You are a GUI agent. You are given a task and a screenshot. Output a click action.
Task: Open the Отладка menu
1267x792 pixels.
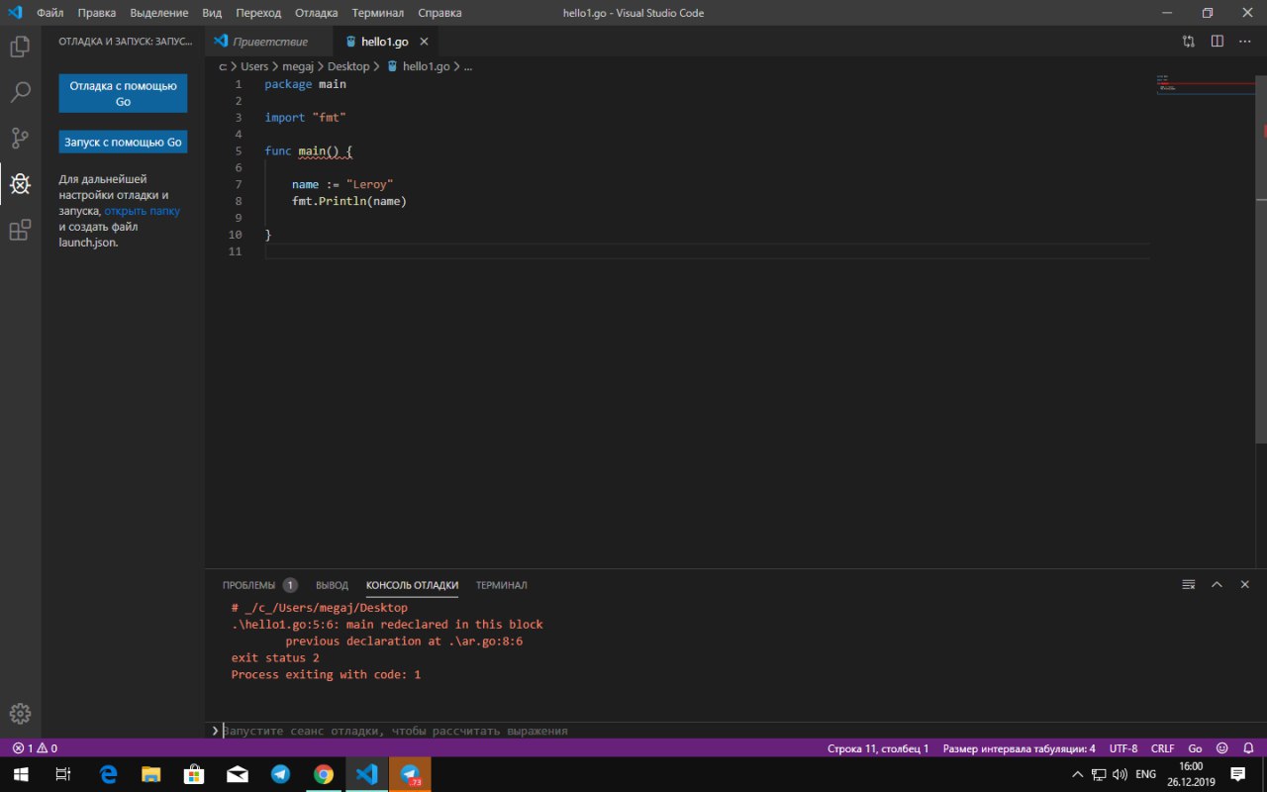coord(316,13)
